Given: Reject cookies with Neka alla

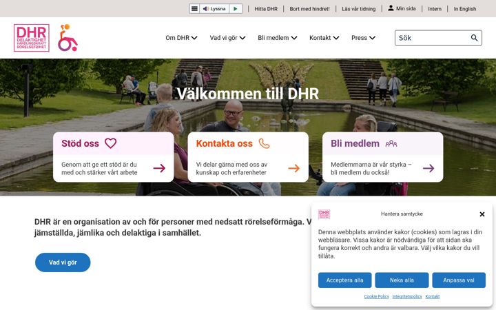Looking at the screenshot, I should [402, 280].
